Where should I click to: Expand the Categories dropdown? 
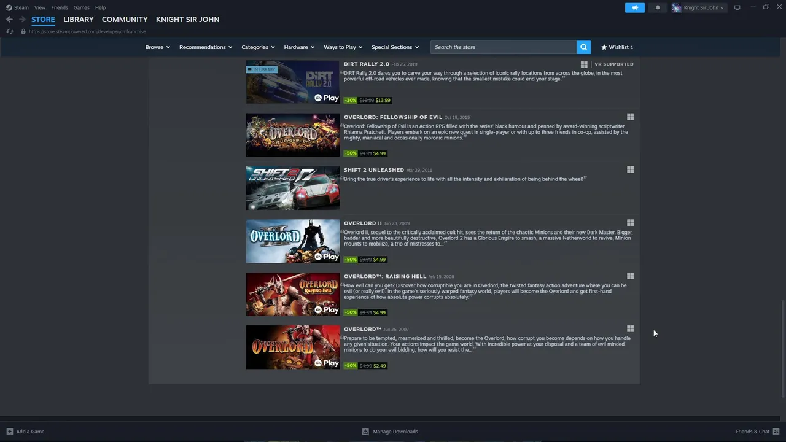point(258,47)
